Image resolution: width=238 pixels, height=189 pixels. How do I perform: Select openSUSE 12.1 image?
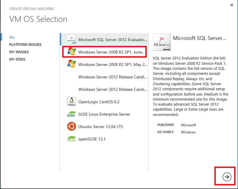pos(104,139)
